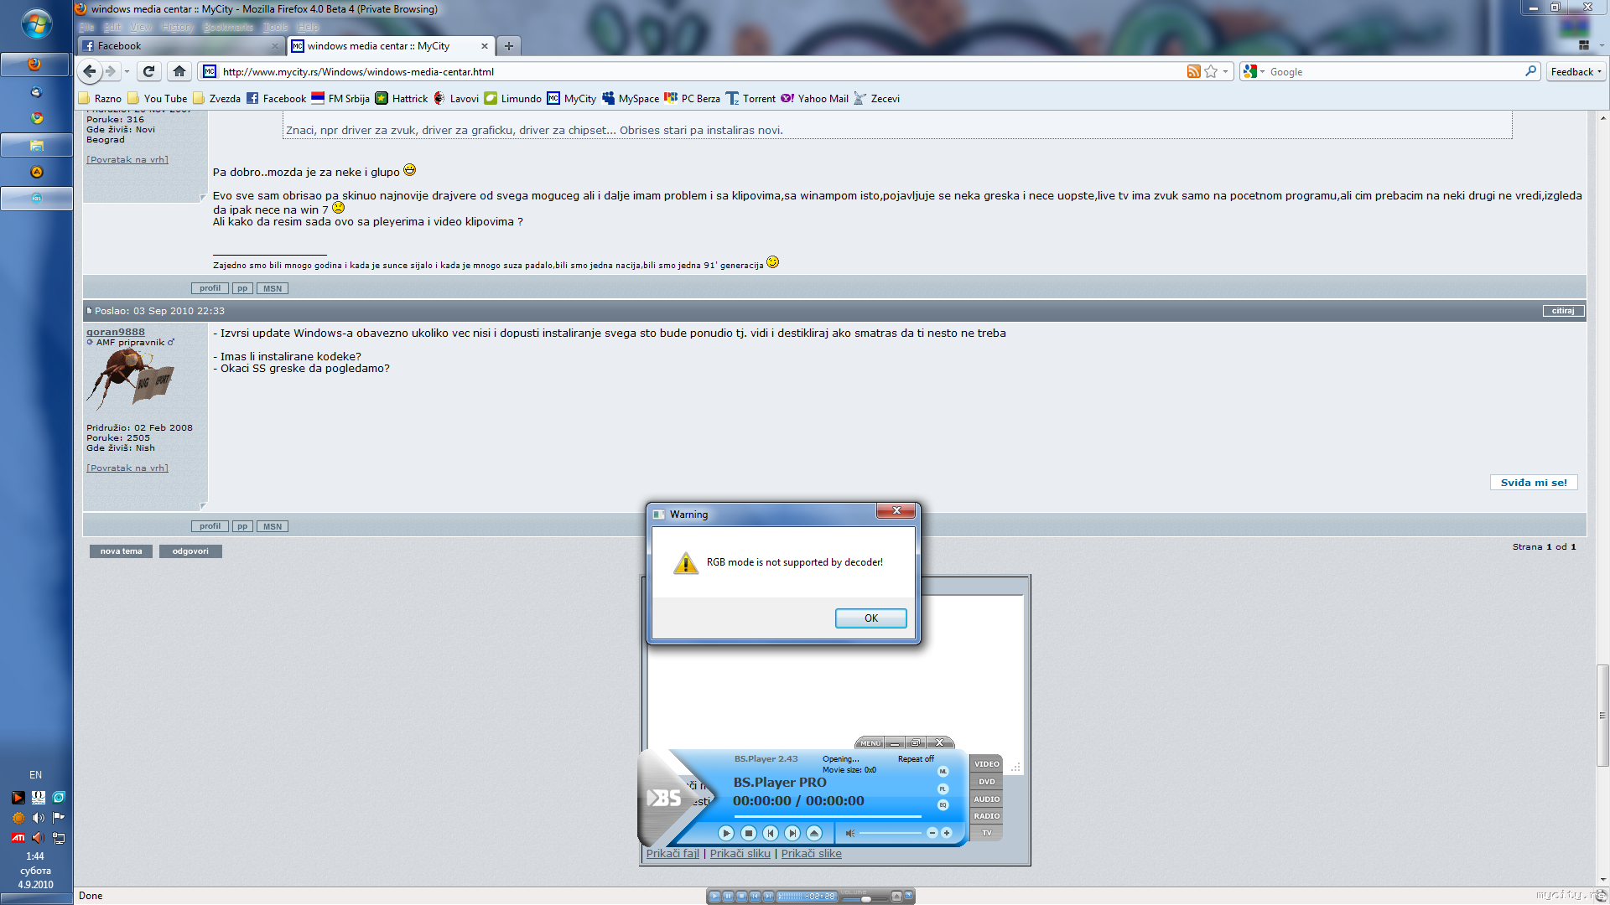The image size is (1610, 905).
Task: Click the page vertical scrollbar thumb
Action: [x=1602, y=716]
